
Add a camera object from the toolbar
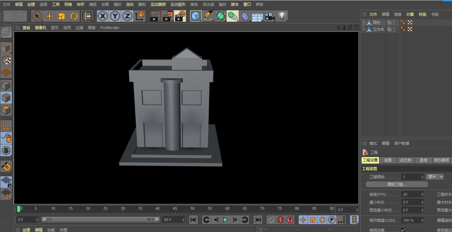click(270, 16)
